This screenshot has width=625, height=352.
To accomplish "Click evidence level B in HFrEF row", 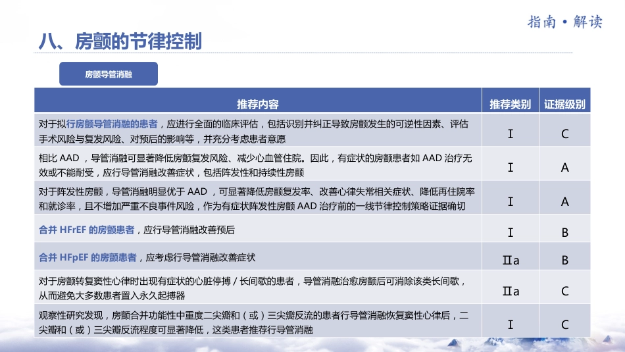I will click(x=565, y=232).
